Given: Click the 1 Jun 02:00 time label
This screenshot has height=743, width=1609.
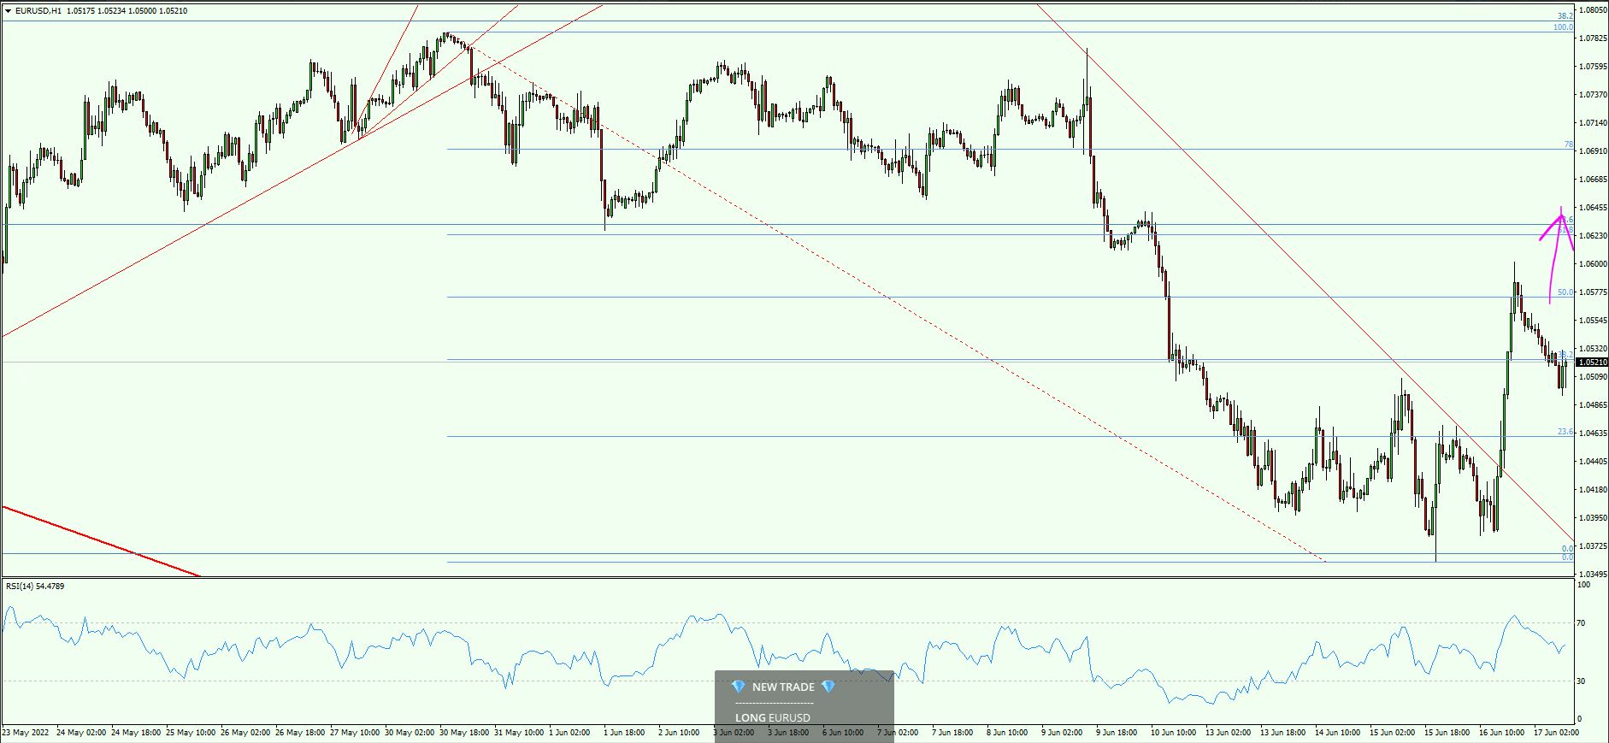Looking at the screenshot, I should [570, 733].
